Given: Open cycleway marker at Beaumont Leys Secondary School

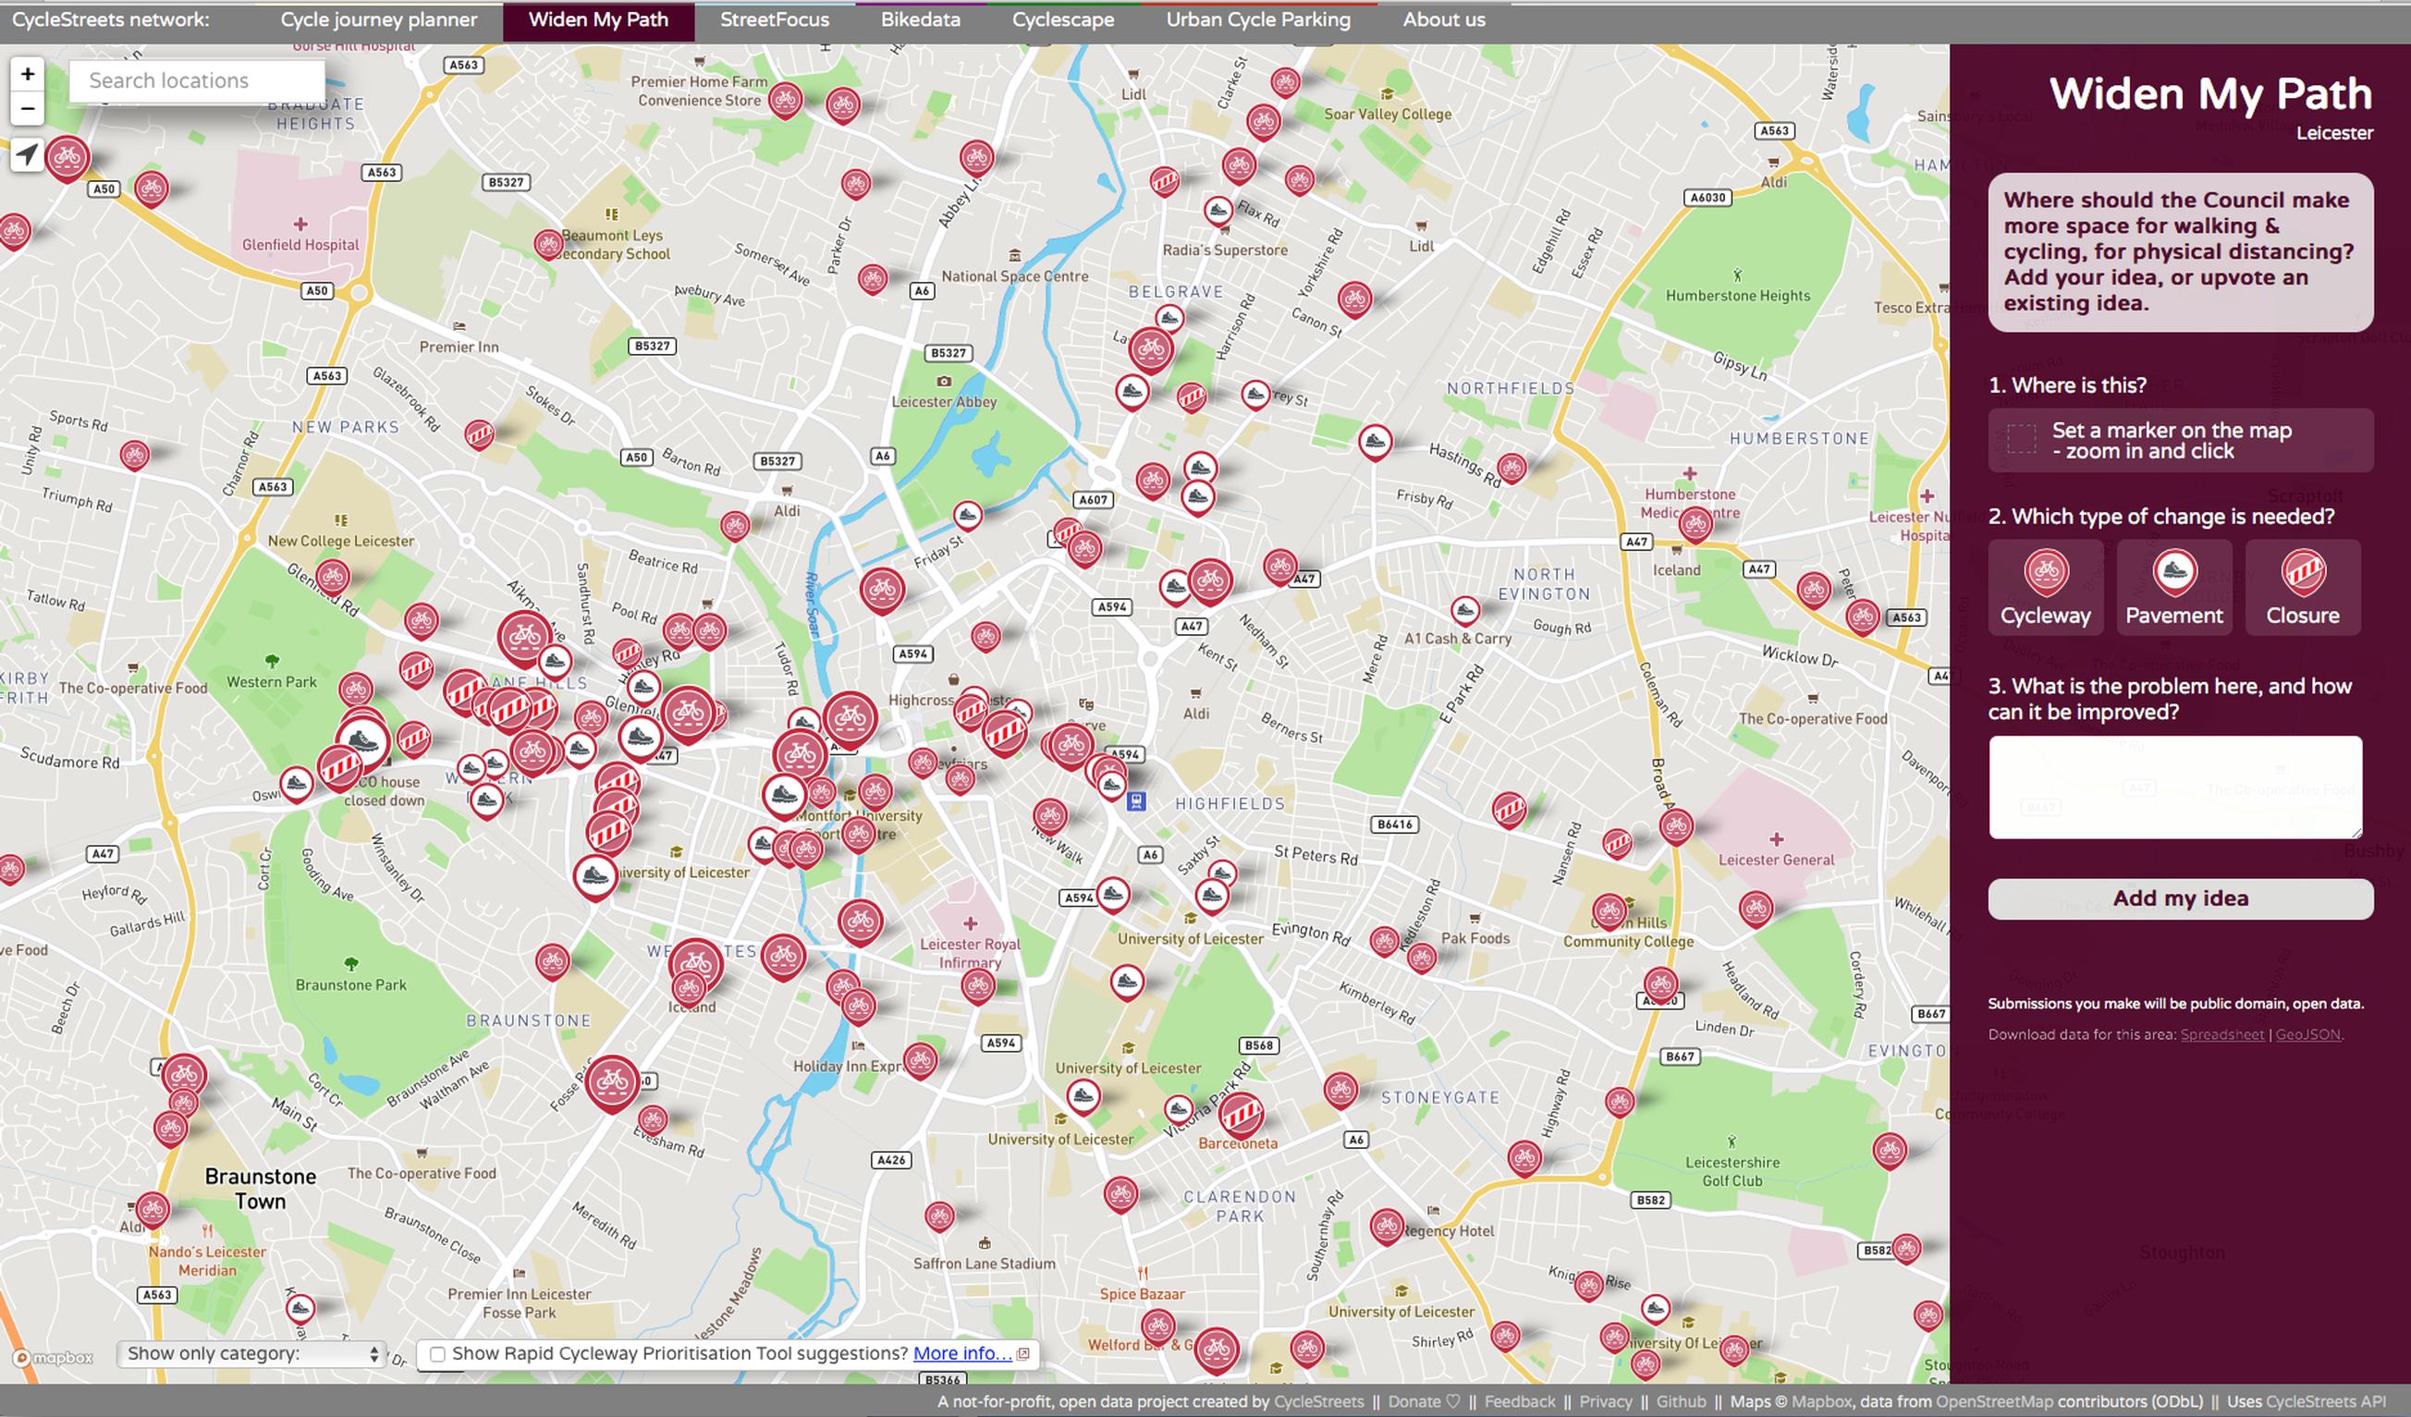Looking at the screenshot, I should point(548,246).
